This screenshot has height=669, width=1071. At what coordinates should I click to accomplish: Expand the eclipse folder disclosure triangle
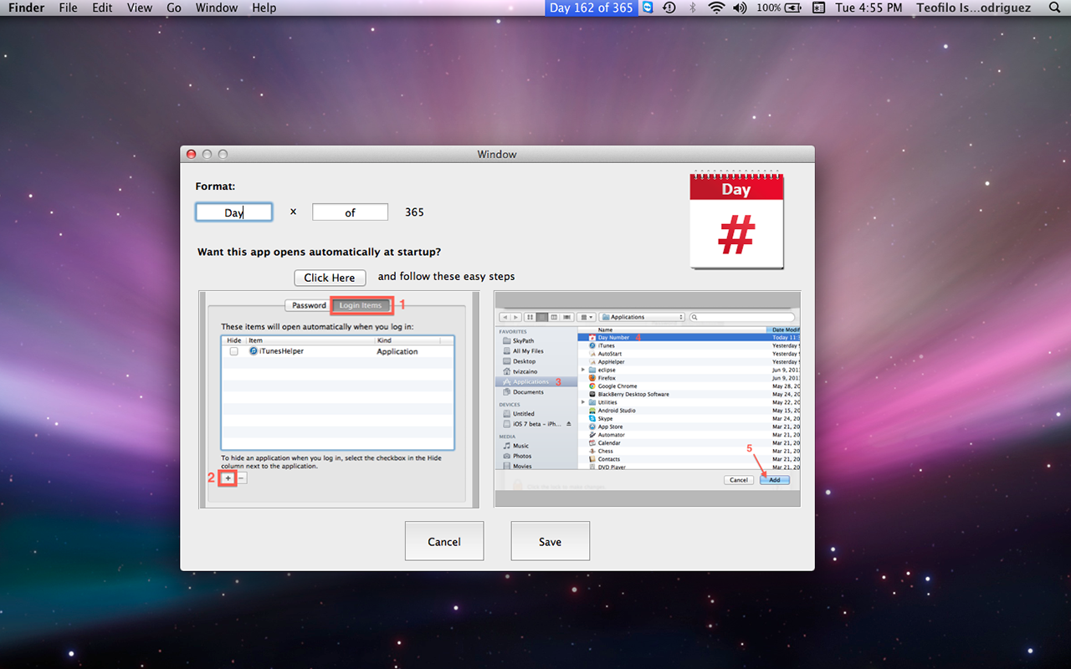click(x=583, y=370)
